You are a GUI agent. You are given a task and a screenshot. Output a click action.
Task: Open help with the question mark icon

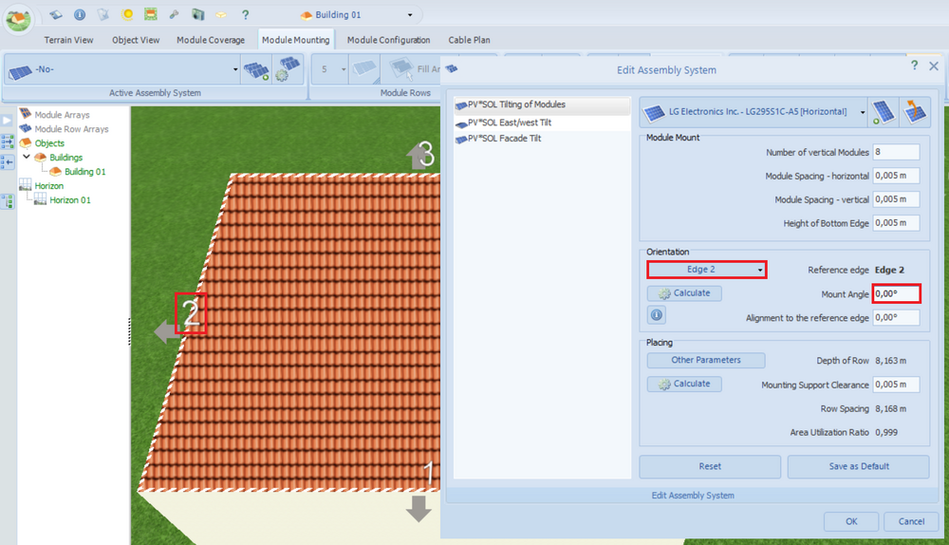pos(245,15)
